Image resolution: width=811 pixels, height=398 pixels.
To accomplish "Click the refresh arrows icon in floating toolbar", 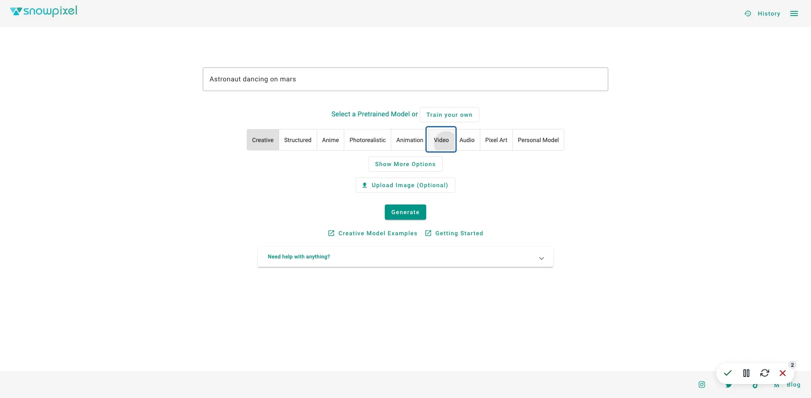I will (x=765, y=373).
